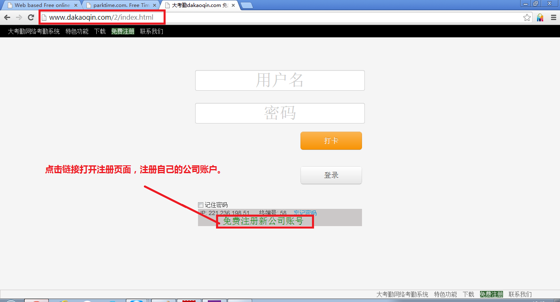The image size is (560, 302).
Task: Click the 免费注册新公司账号 link
Action: pyautogui.click(x=263, y=221)
